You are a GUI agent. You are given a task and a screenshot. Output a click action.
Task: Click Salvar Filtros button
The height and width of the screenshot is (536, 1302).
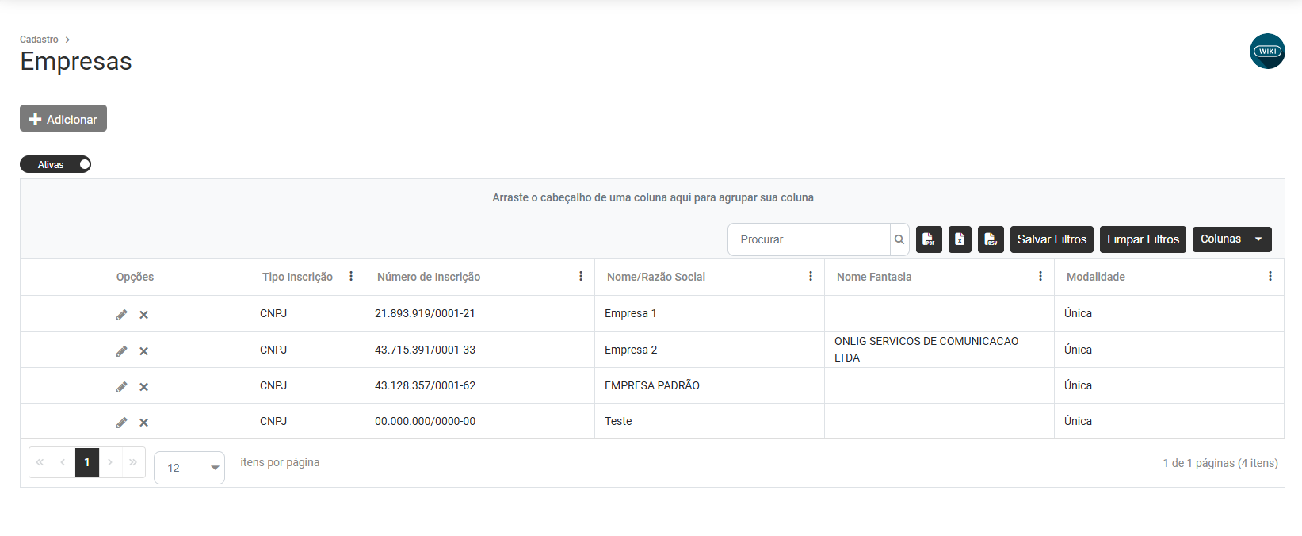pos(1052,239)
